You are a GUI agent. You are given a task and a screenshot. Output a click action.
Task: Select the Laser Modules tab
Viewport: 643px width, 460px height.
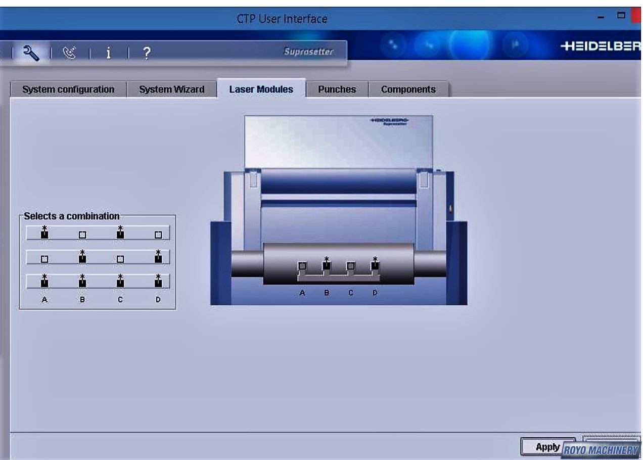pyautogui.click(x=261, y=89)
